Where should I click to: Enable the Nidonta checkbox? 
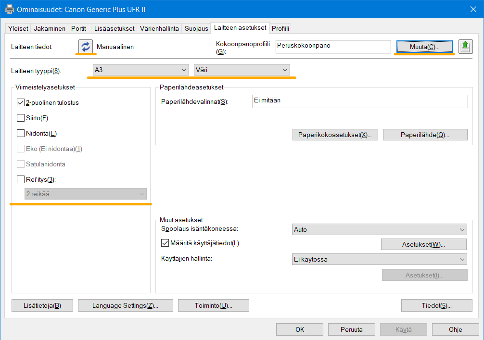pos(21,133)
